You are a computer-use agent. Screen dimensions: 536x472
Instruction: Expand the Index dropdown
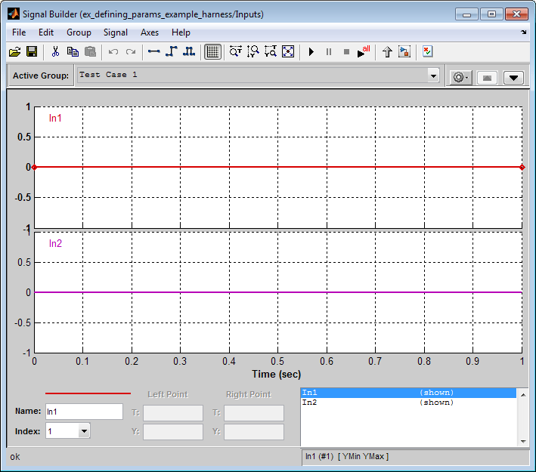pyautogui.click(x=84, y=431)
